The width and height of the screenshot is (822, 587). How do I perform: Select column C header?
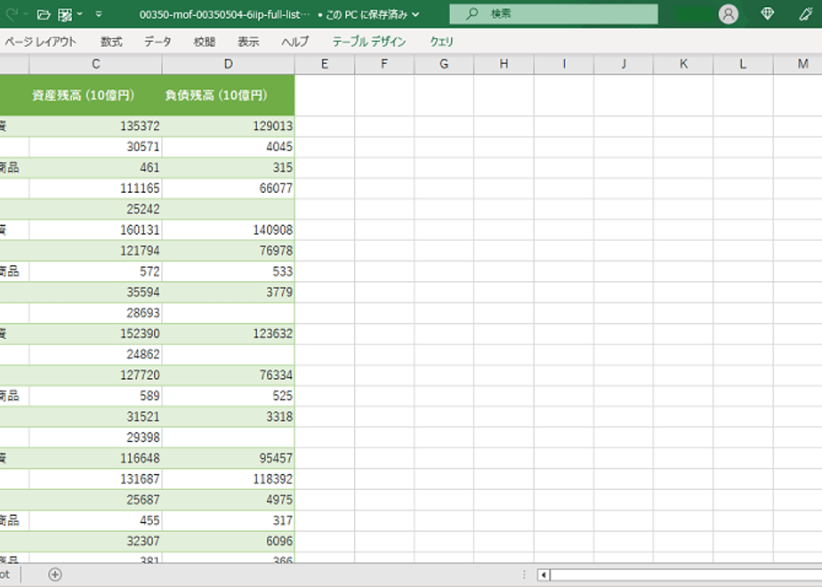click(x=95, y=64)
